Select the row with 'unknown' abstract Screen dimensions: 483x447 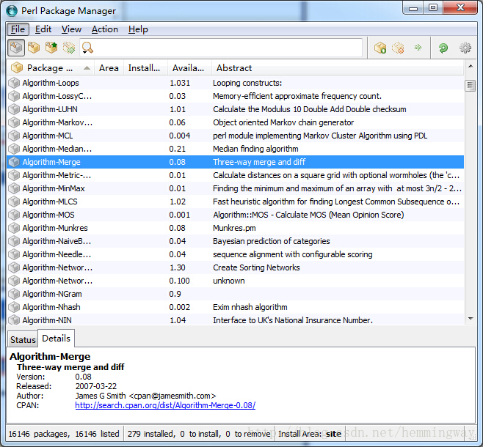[236, 281]
